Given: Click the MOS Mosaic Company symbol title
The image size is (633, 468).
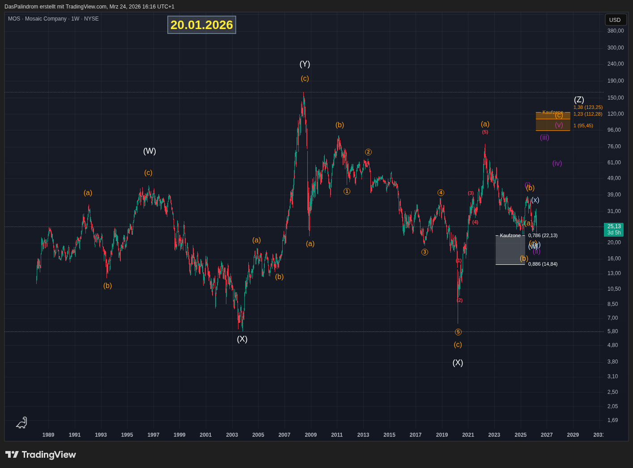Looking at the screenshot, I should pyautogui.click(x=53, y=19).
